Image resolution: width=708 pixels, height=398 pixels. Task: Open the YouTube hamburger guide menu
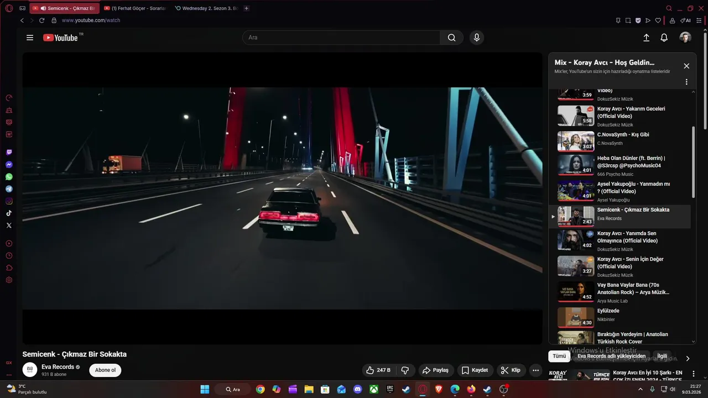pyautogui.click(x=30, y=38)
